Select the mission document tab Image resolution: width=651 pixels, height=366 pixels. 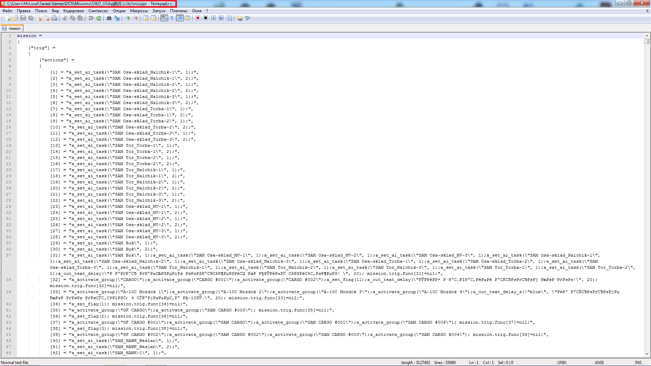(x=12, y=28)
